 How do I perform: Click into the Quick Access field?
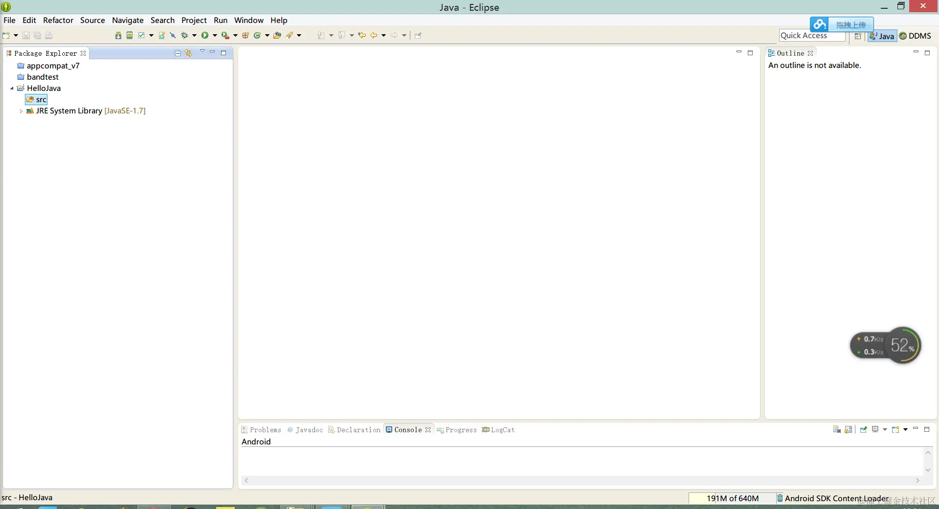pos(812,36)
